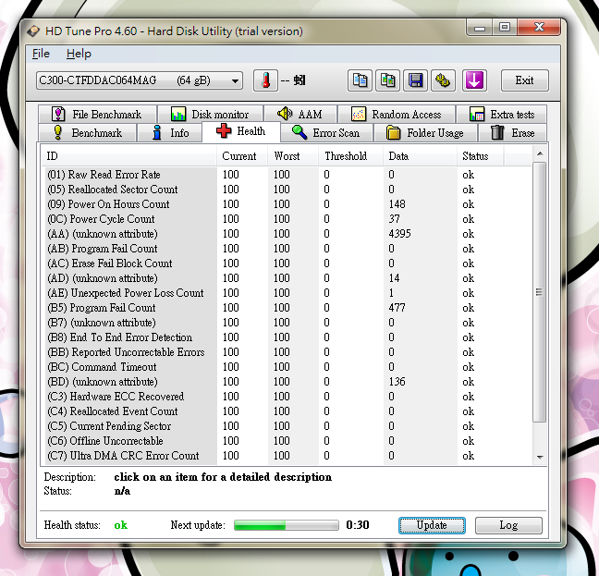Click the ID column header
Image resolution: width=599 pixels, height=576 pixels.
tap(128, 156)
